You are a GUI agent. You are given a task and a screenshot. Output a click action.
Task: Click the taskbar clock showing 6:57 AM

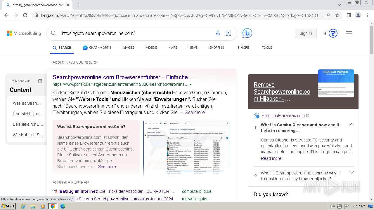359,206
